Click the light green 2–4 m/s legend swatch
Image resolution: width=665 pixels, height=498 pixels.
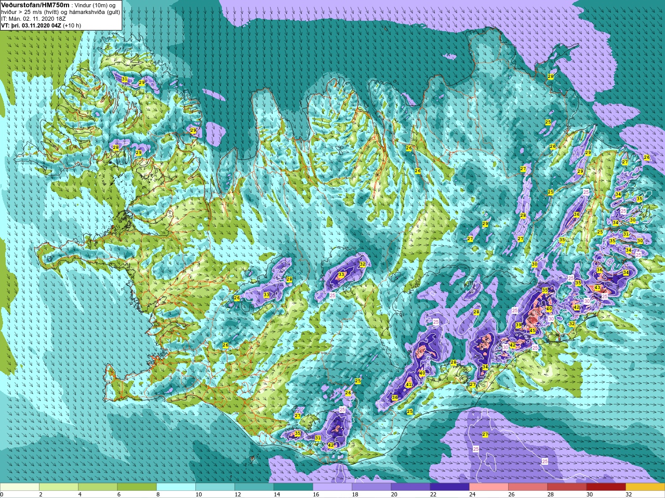point(59,487)
